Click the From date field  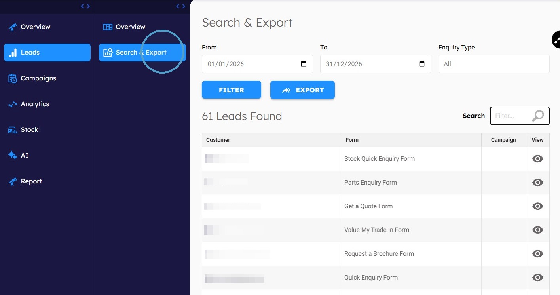click(257, 64)
